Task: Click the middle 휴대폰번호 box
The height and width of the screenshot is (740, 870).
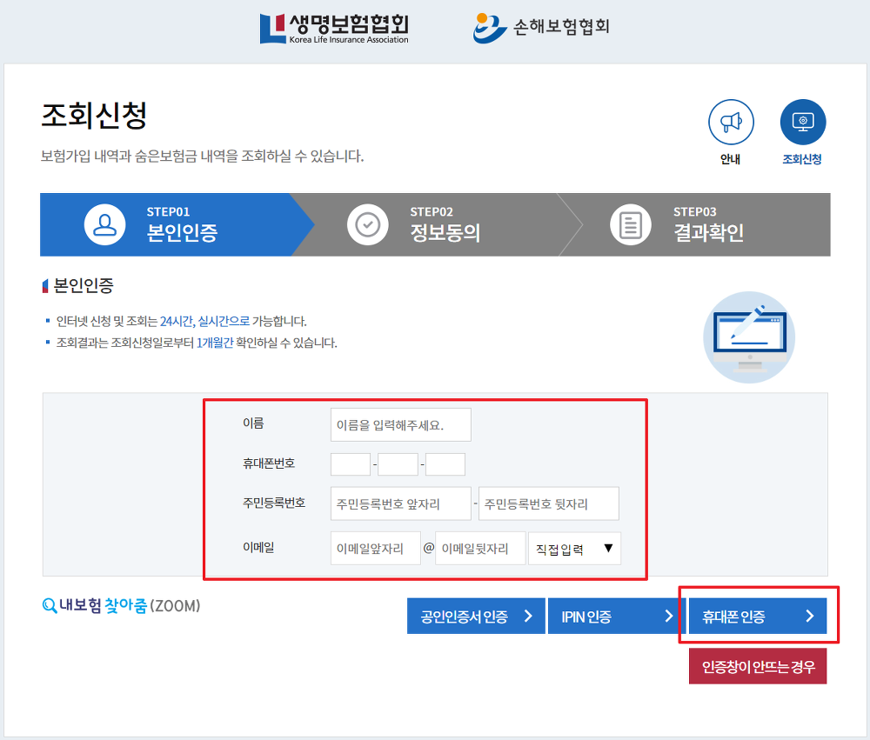Action: click(398, 464)
